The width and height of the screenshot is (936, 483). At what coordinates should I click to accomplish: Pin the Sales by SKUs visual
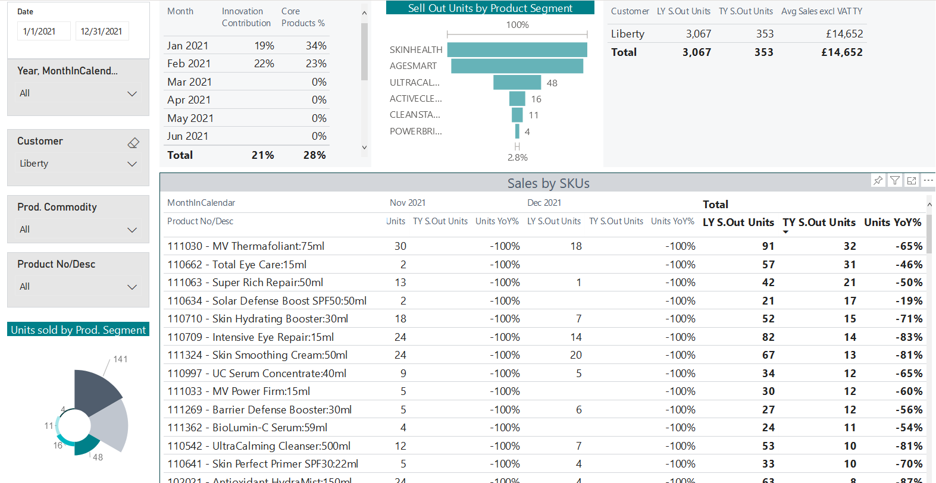point(878,180)
